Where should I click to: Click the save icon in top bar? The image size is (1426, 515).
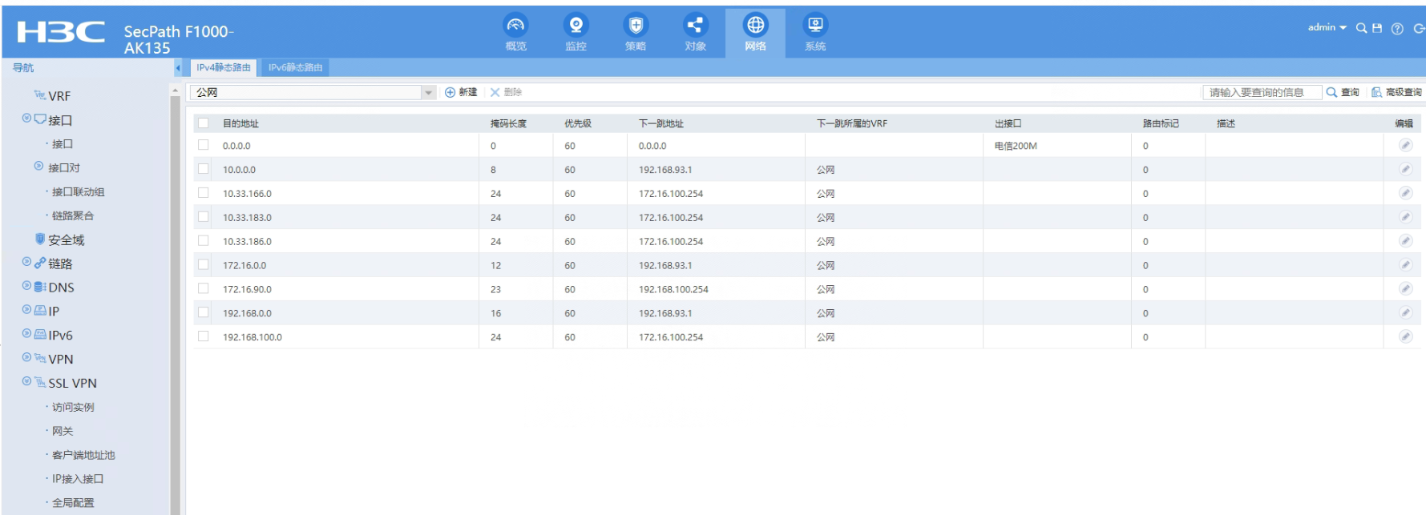(x=1377, y=28)
